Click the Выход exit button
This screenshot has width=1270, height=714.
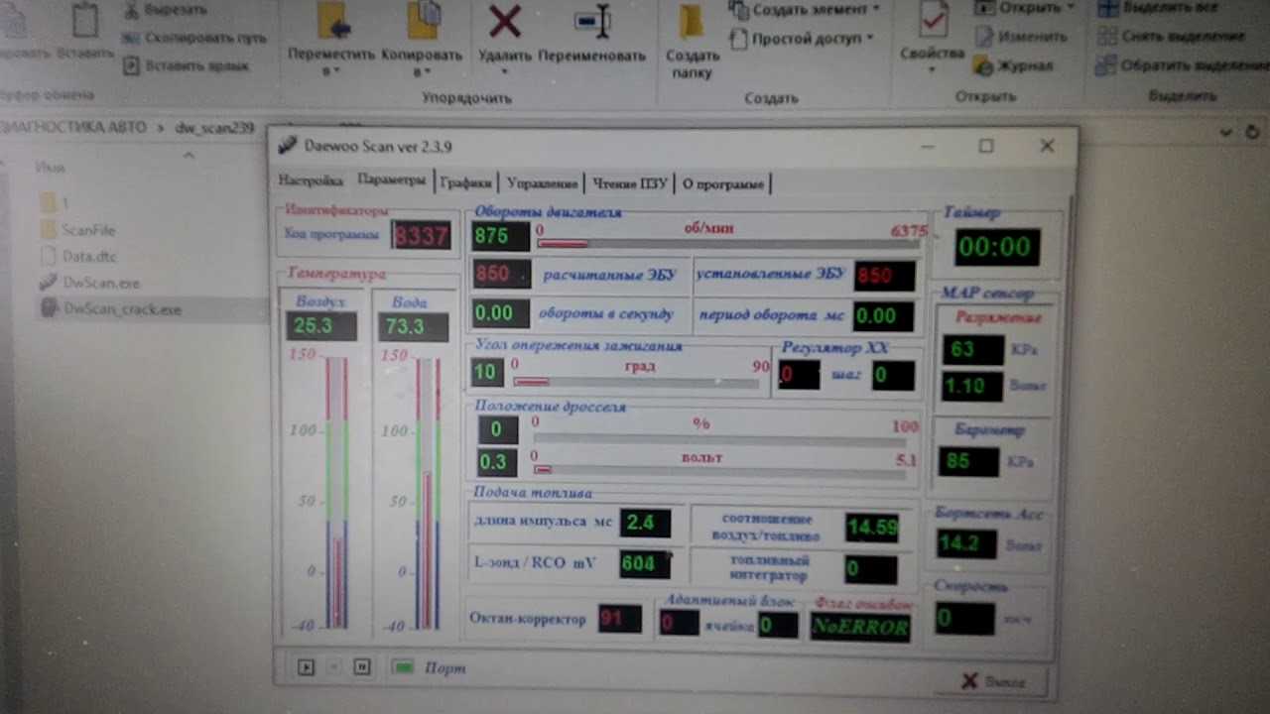994,681
